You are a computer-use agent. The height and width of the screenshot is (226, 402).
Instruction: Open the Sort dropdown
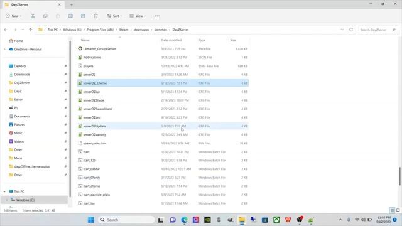click(114, 16)
